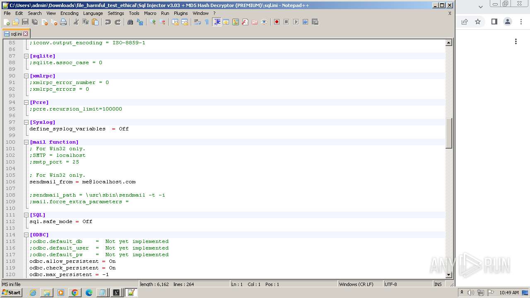Screen dimensions: 530x298
Task: Redo the action via toolbar arrow
Action: (x=118, y=22)
